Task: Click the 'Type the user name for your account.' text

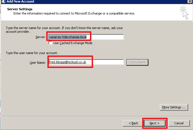Action: [32, 53]
